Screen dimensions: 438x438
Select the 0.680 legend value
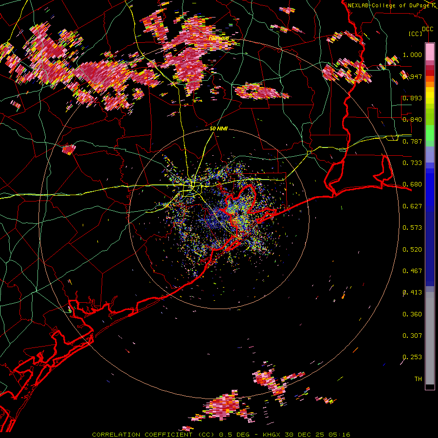tap(412, 184)
